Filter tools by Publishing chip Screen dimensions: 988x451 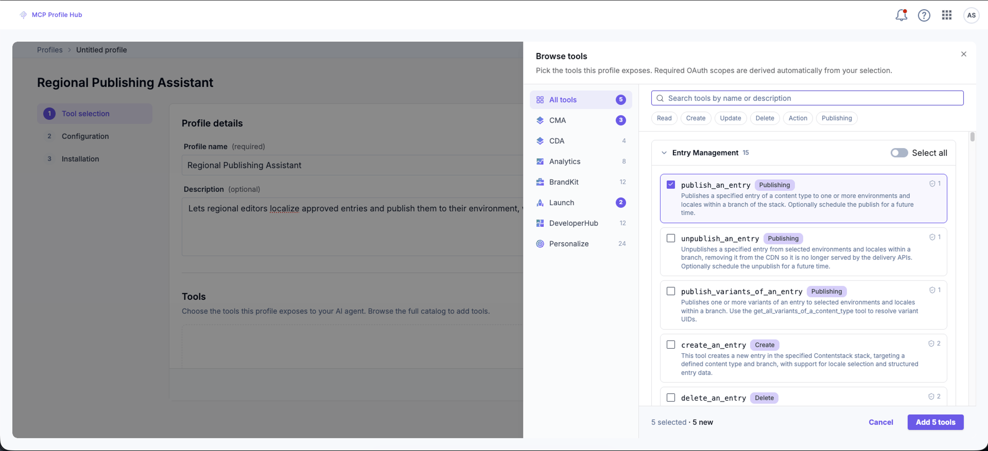coord(836,118)
